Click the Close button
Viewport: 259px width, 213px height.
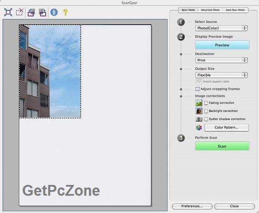(234, 206)
